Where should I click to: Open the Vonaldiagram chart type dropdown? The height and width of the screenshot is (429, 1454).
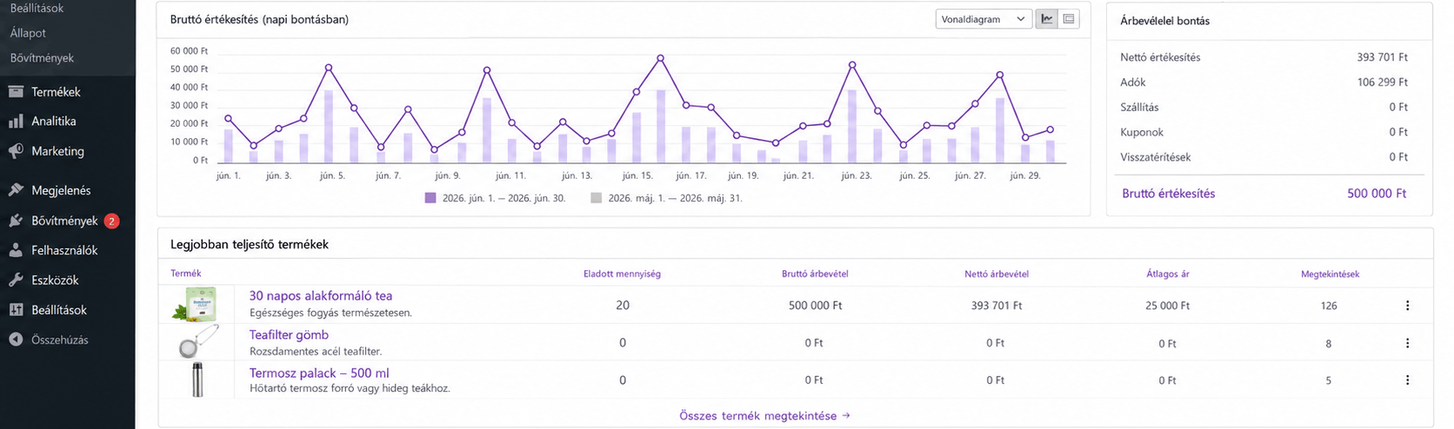[x=984, y=19]
